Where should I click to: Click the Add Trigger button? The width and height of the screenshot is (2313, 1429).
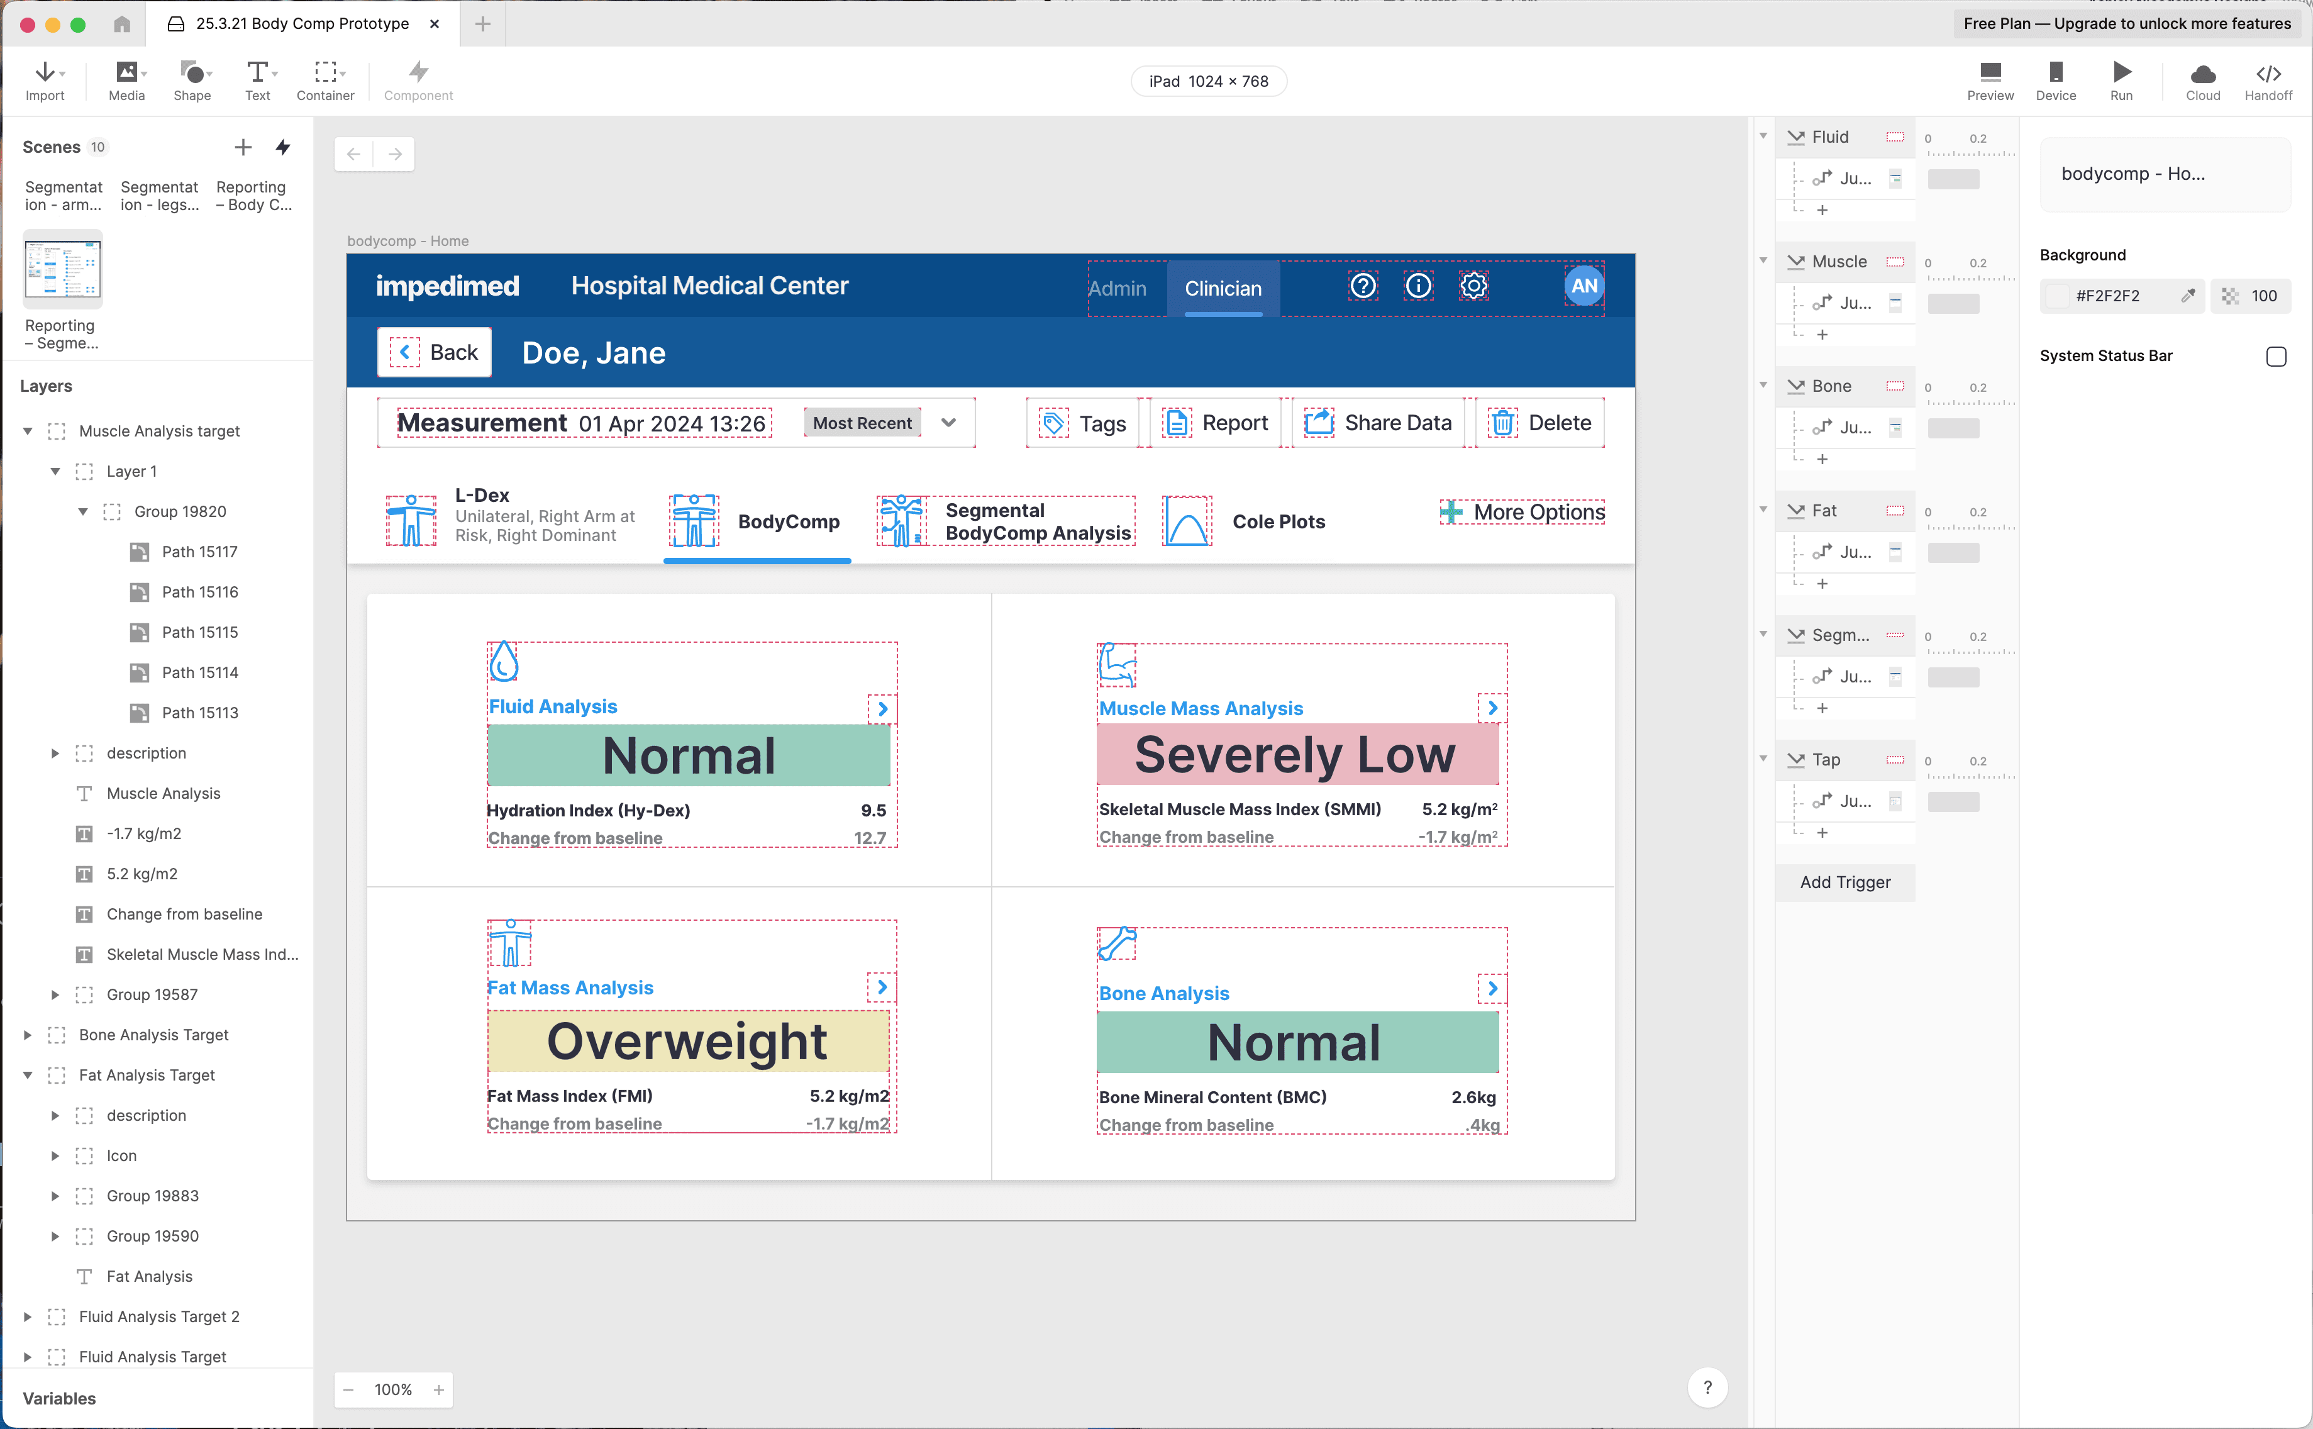pyautogui.click(x=1844, y=882)
